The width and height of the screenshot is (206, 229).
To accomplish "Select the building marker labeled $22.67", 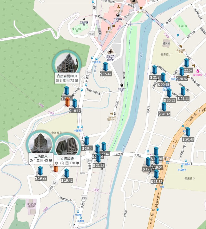I will point(187,63).
